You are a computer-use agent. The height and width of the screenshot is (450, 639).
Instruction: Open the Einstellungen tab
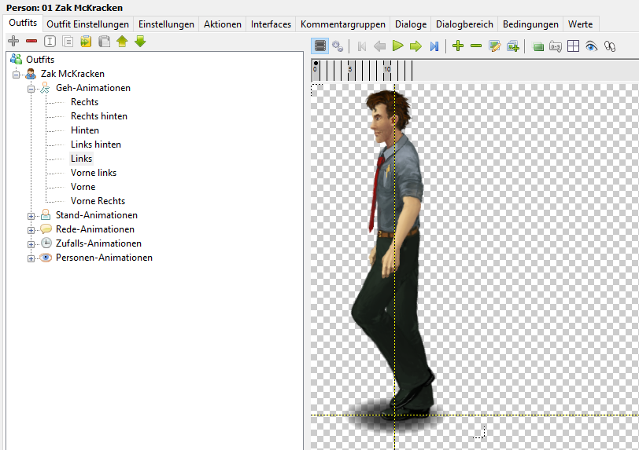166,24
